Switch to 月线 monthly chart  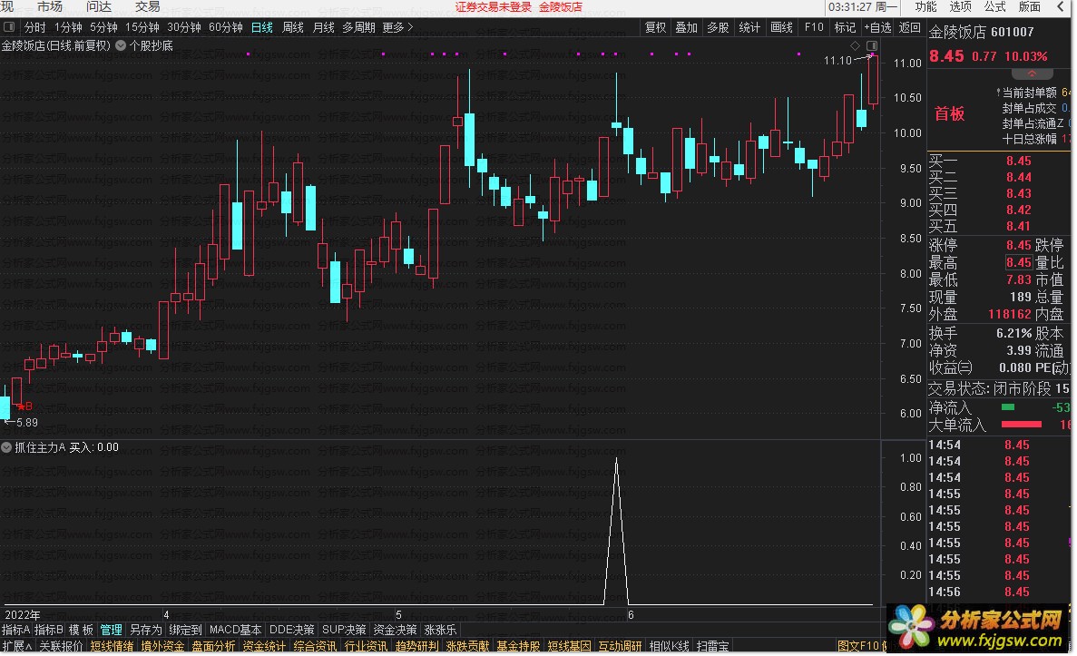pyautogui.click(x=324, y=27)
